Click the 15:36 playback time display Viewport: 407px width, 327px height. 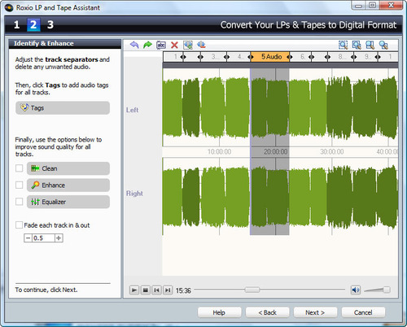(183, 290)
